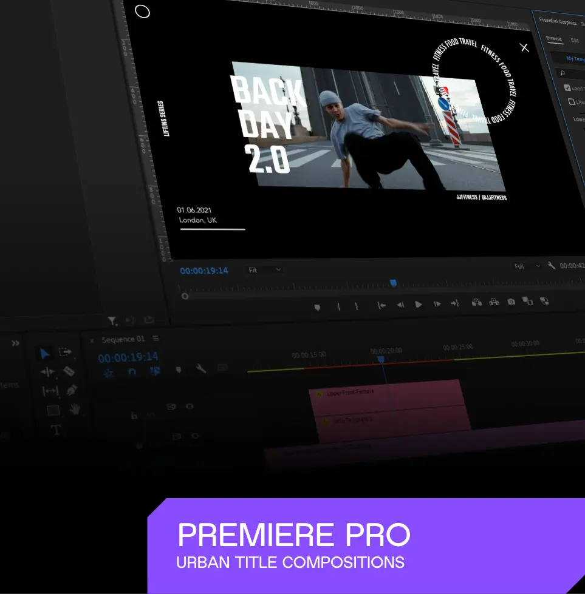Open the Fit zoom level dropdown
This screenshot has height=594, width=585.
tap(264, 270)
